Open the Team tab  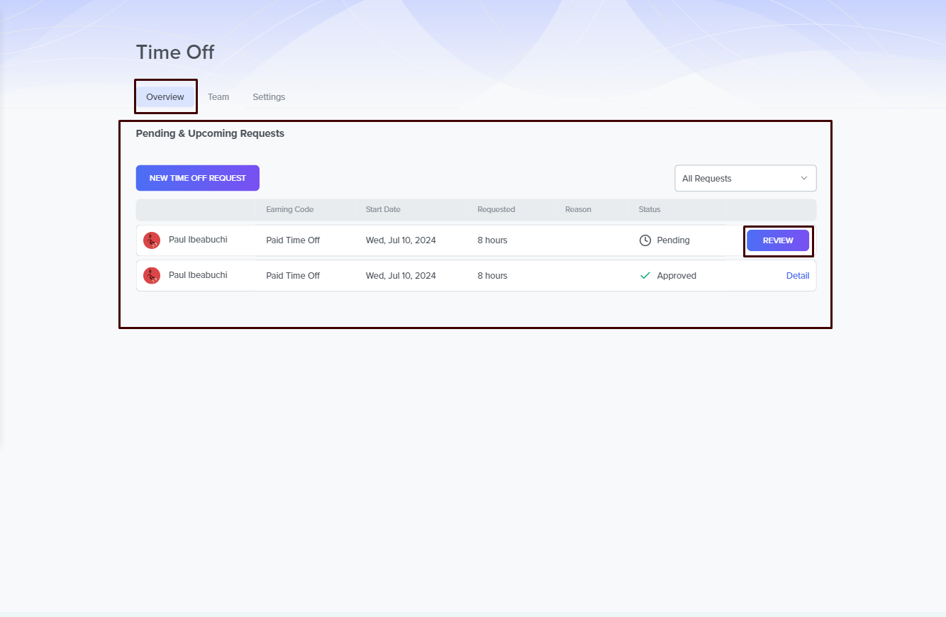(218, 97)
